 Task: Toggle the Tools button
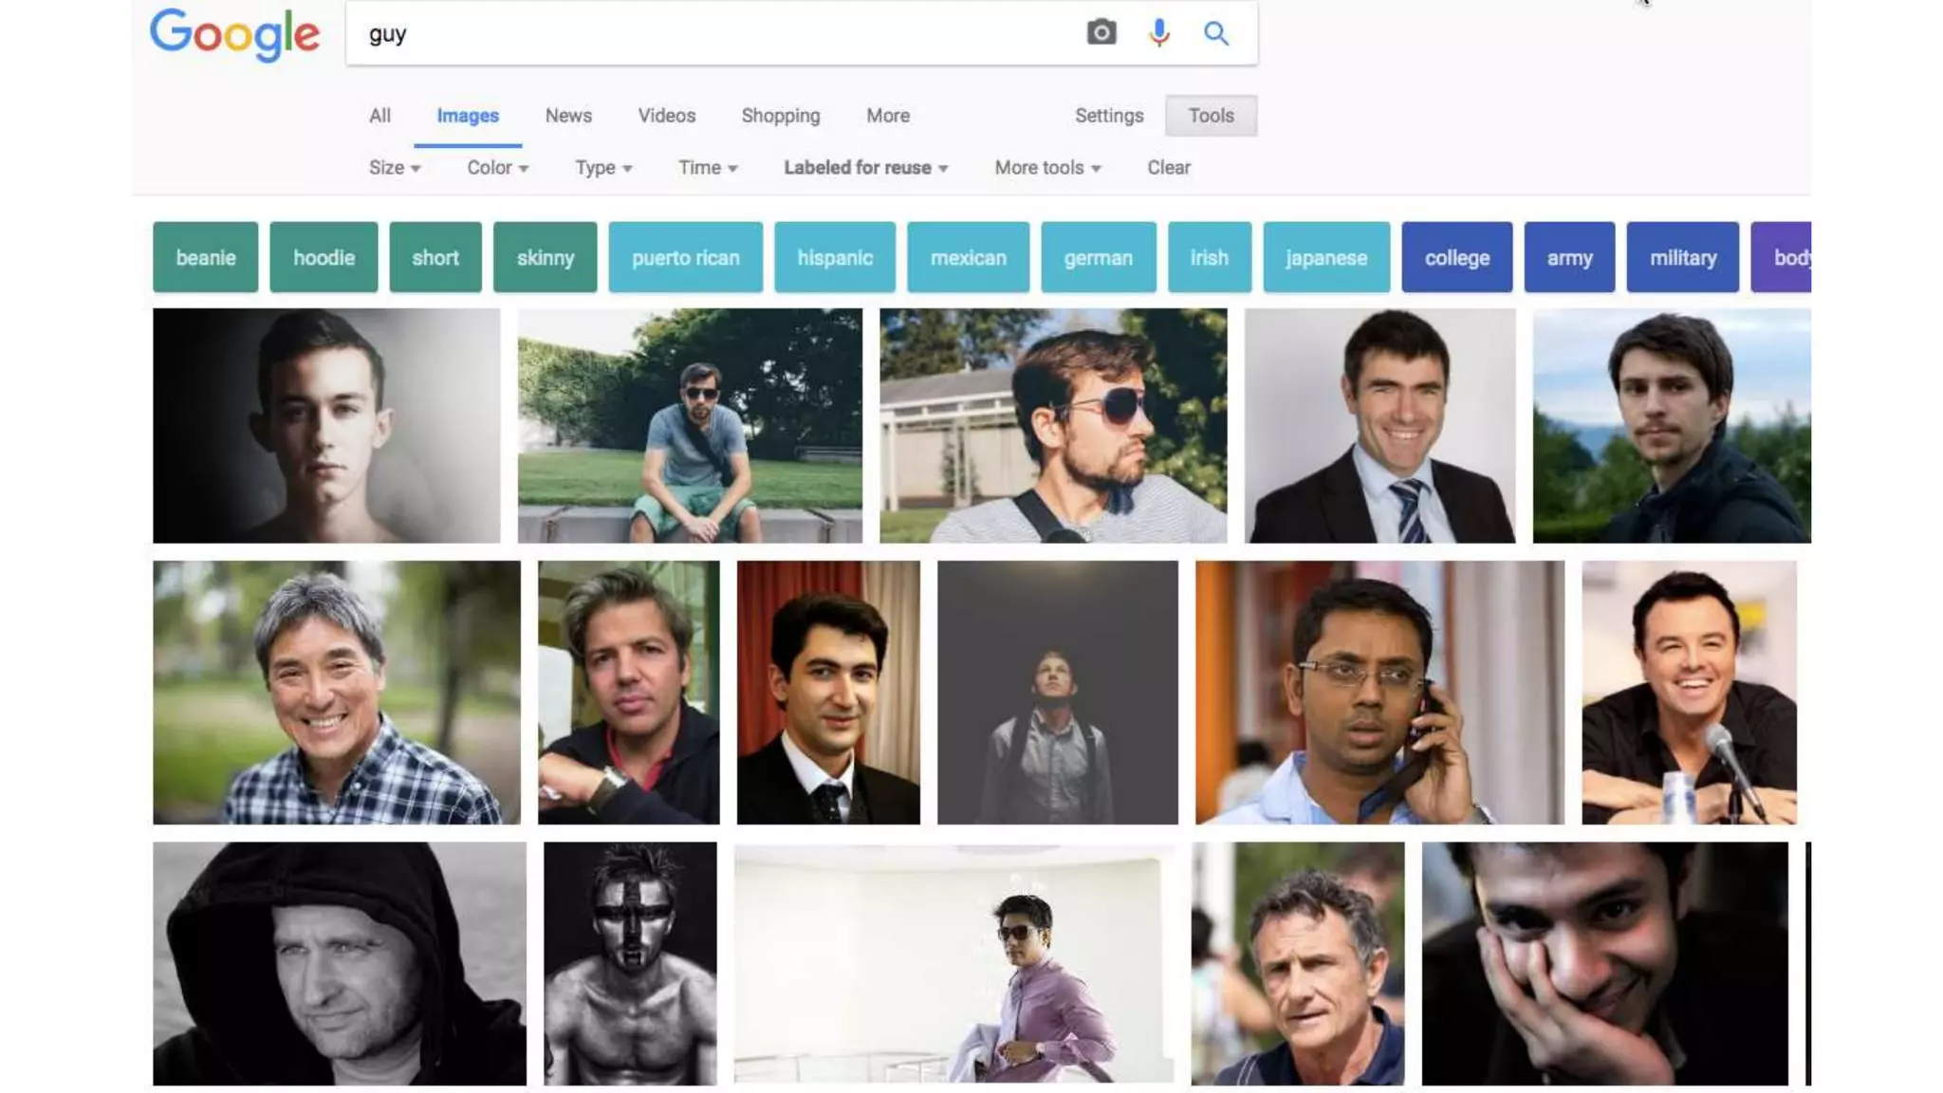1211,116
